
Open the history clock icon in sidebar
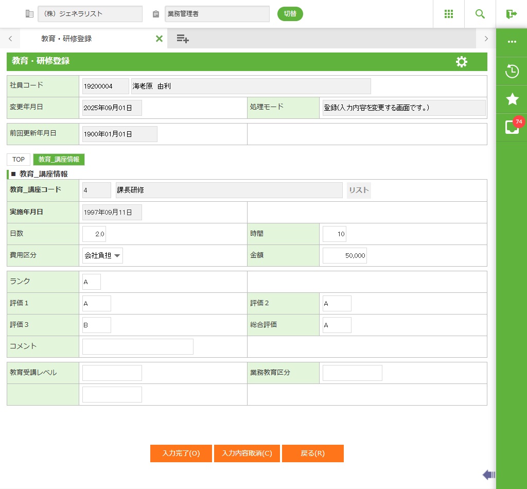pyautogui.click(x=512, y=71)
